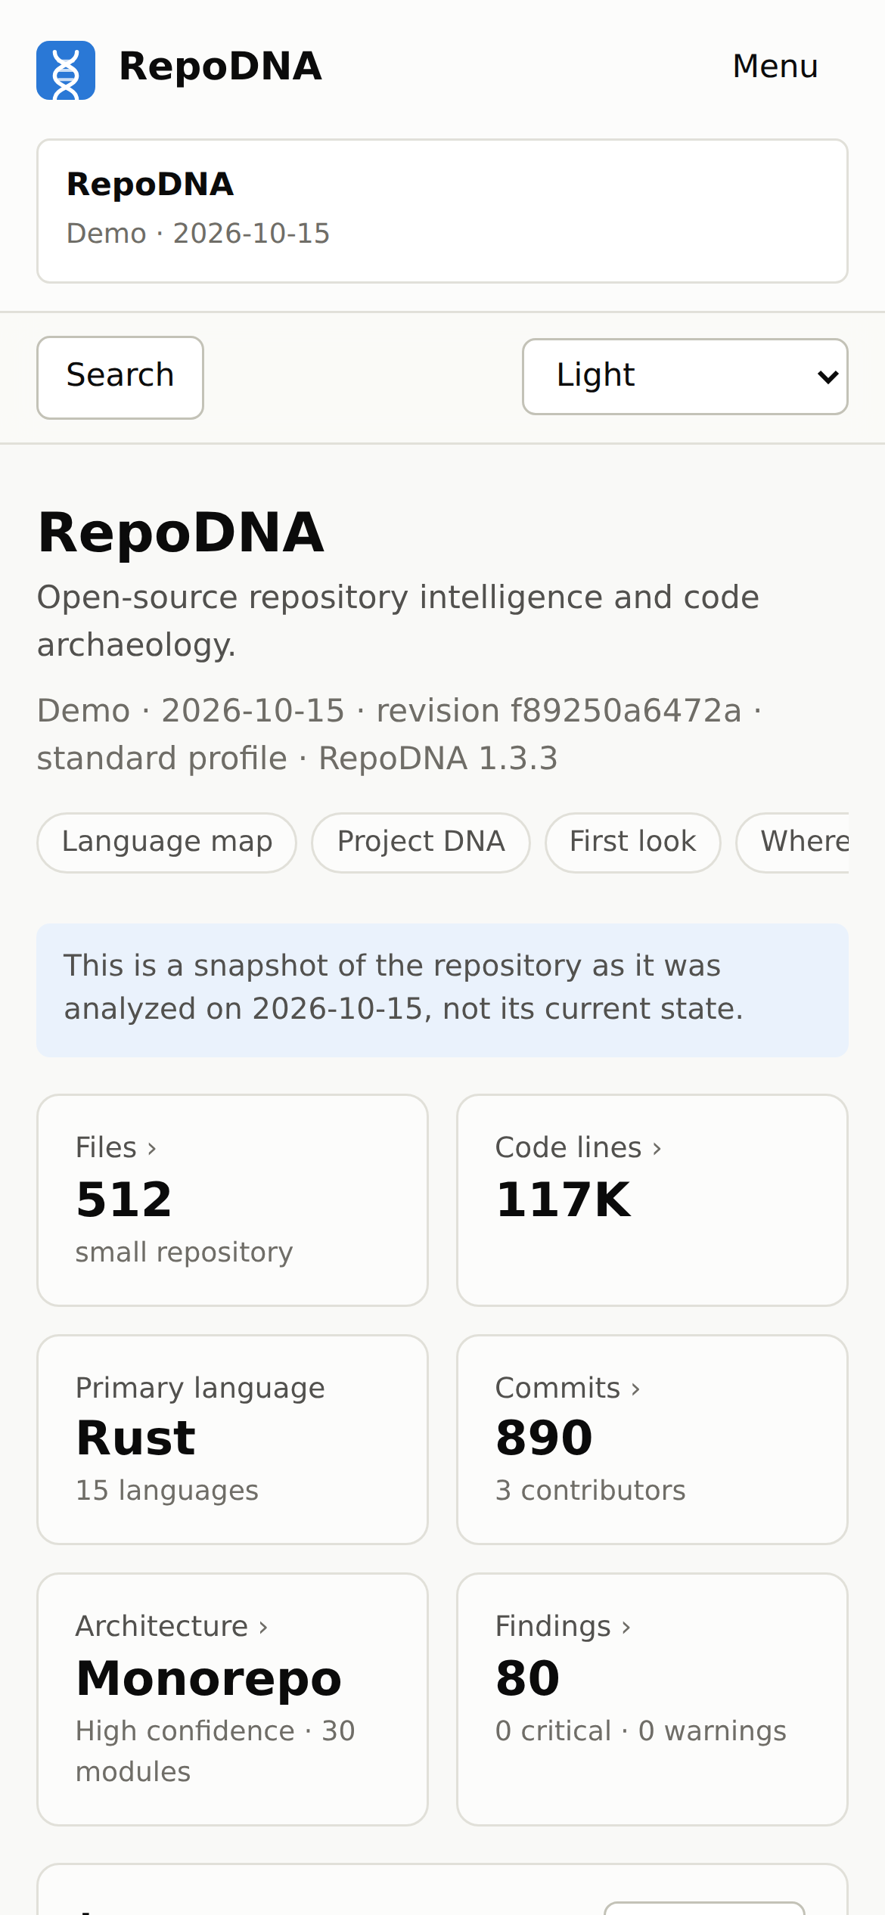885x1915 pixels.
Task: Click the RepoDNA header title text
Action: click(x=220, y=67)
